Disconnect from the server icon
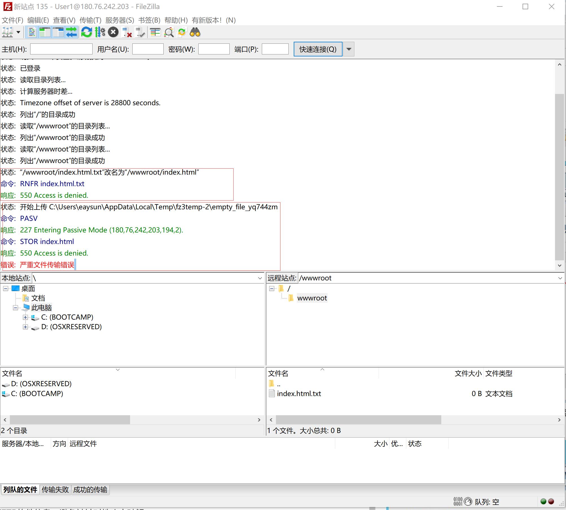566x510 pixels. pos(127,32)
